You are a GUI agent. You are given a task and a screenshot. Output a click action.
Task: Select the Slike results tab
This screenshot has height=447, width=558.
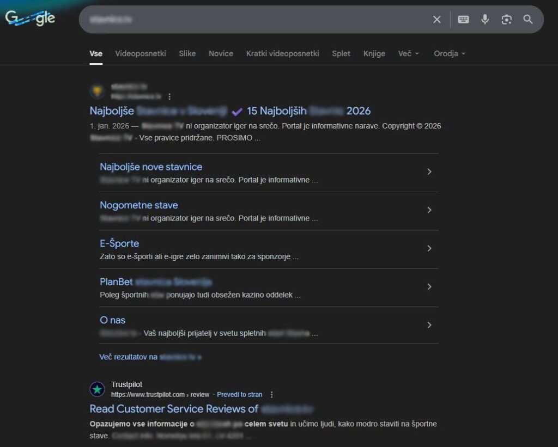coord(187,53)
